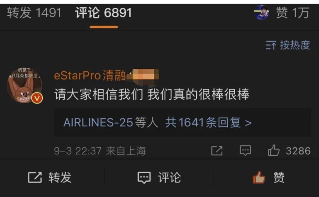Screen dimensions: 319x197
Task: Click the small liker avatar beside 赞
Action: [262, 12]
